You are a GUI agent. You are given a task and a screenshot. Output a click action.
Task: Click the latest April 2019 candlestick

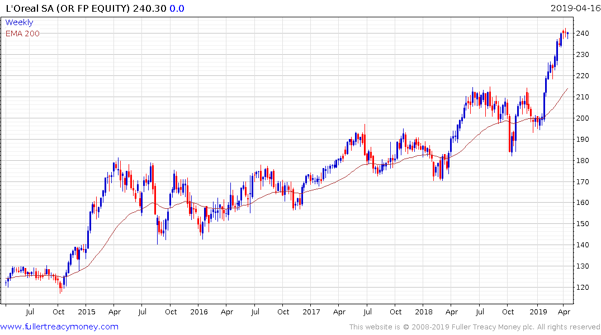(567, 34)
